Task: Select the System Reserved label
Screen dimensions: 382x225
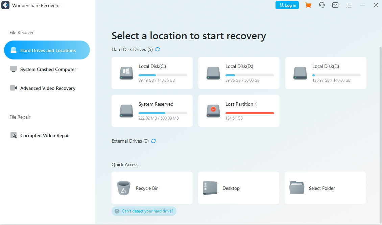Action: (156, 104)
